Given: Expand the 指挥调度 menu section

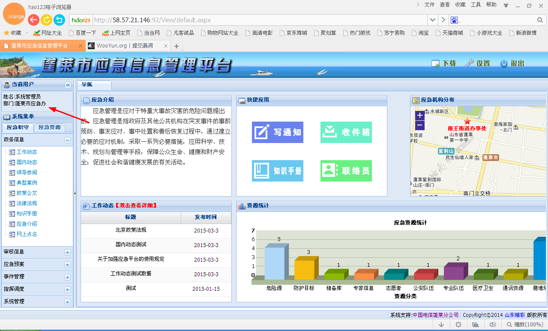Looking at the screenshot, I should click(67, 289).
